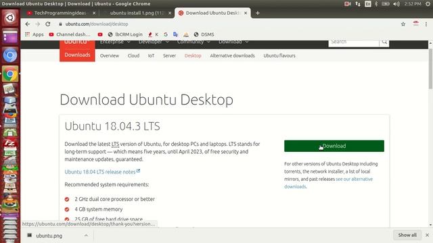The width and height of the screenshot is (433, 243).
Task: Open the Server downloads section
Action: click(x=169, y=55)
